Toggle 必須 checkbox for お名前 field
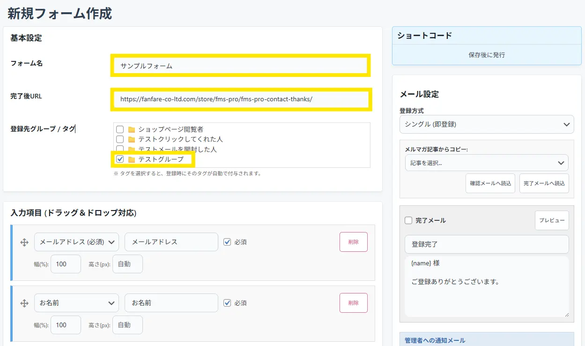The width and height of the screenshot is (585, 346). point(227,303)
